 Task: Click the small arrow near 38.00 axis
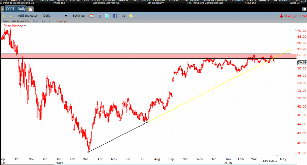[x=296, y=154]
